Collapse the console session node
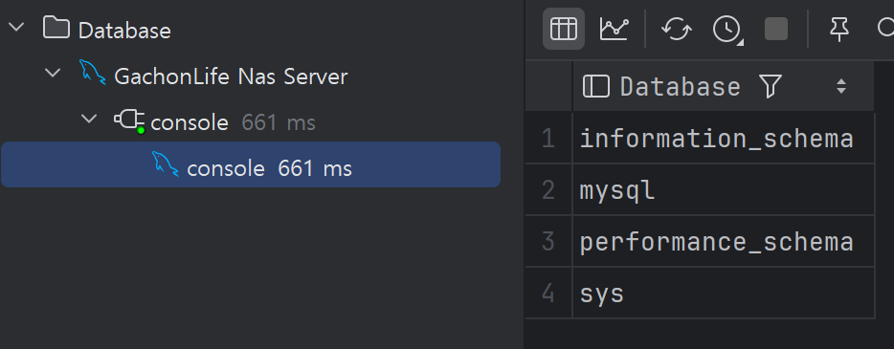The image size is (894, 349). coord(89,119)
